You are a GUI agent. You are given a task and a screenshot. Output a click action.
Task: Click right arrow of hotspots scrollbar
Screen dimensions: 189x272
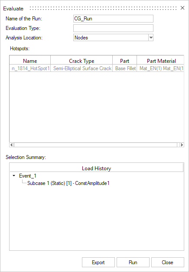tap(182, 145)
